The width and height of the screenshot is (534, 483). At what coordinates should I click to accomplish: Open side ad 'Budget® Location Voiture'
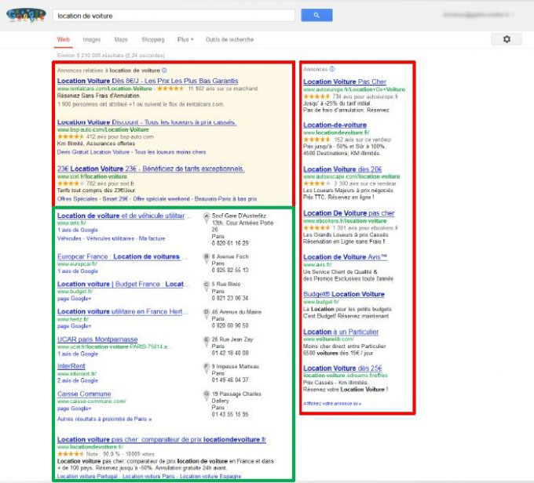344,294
